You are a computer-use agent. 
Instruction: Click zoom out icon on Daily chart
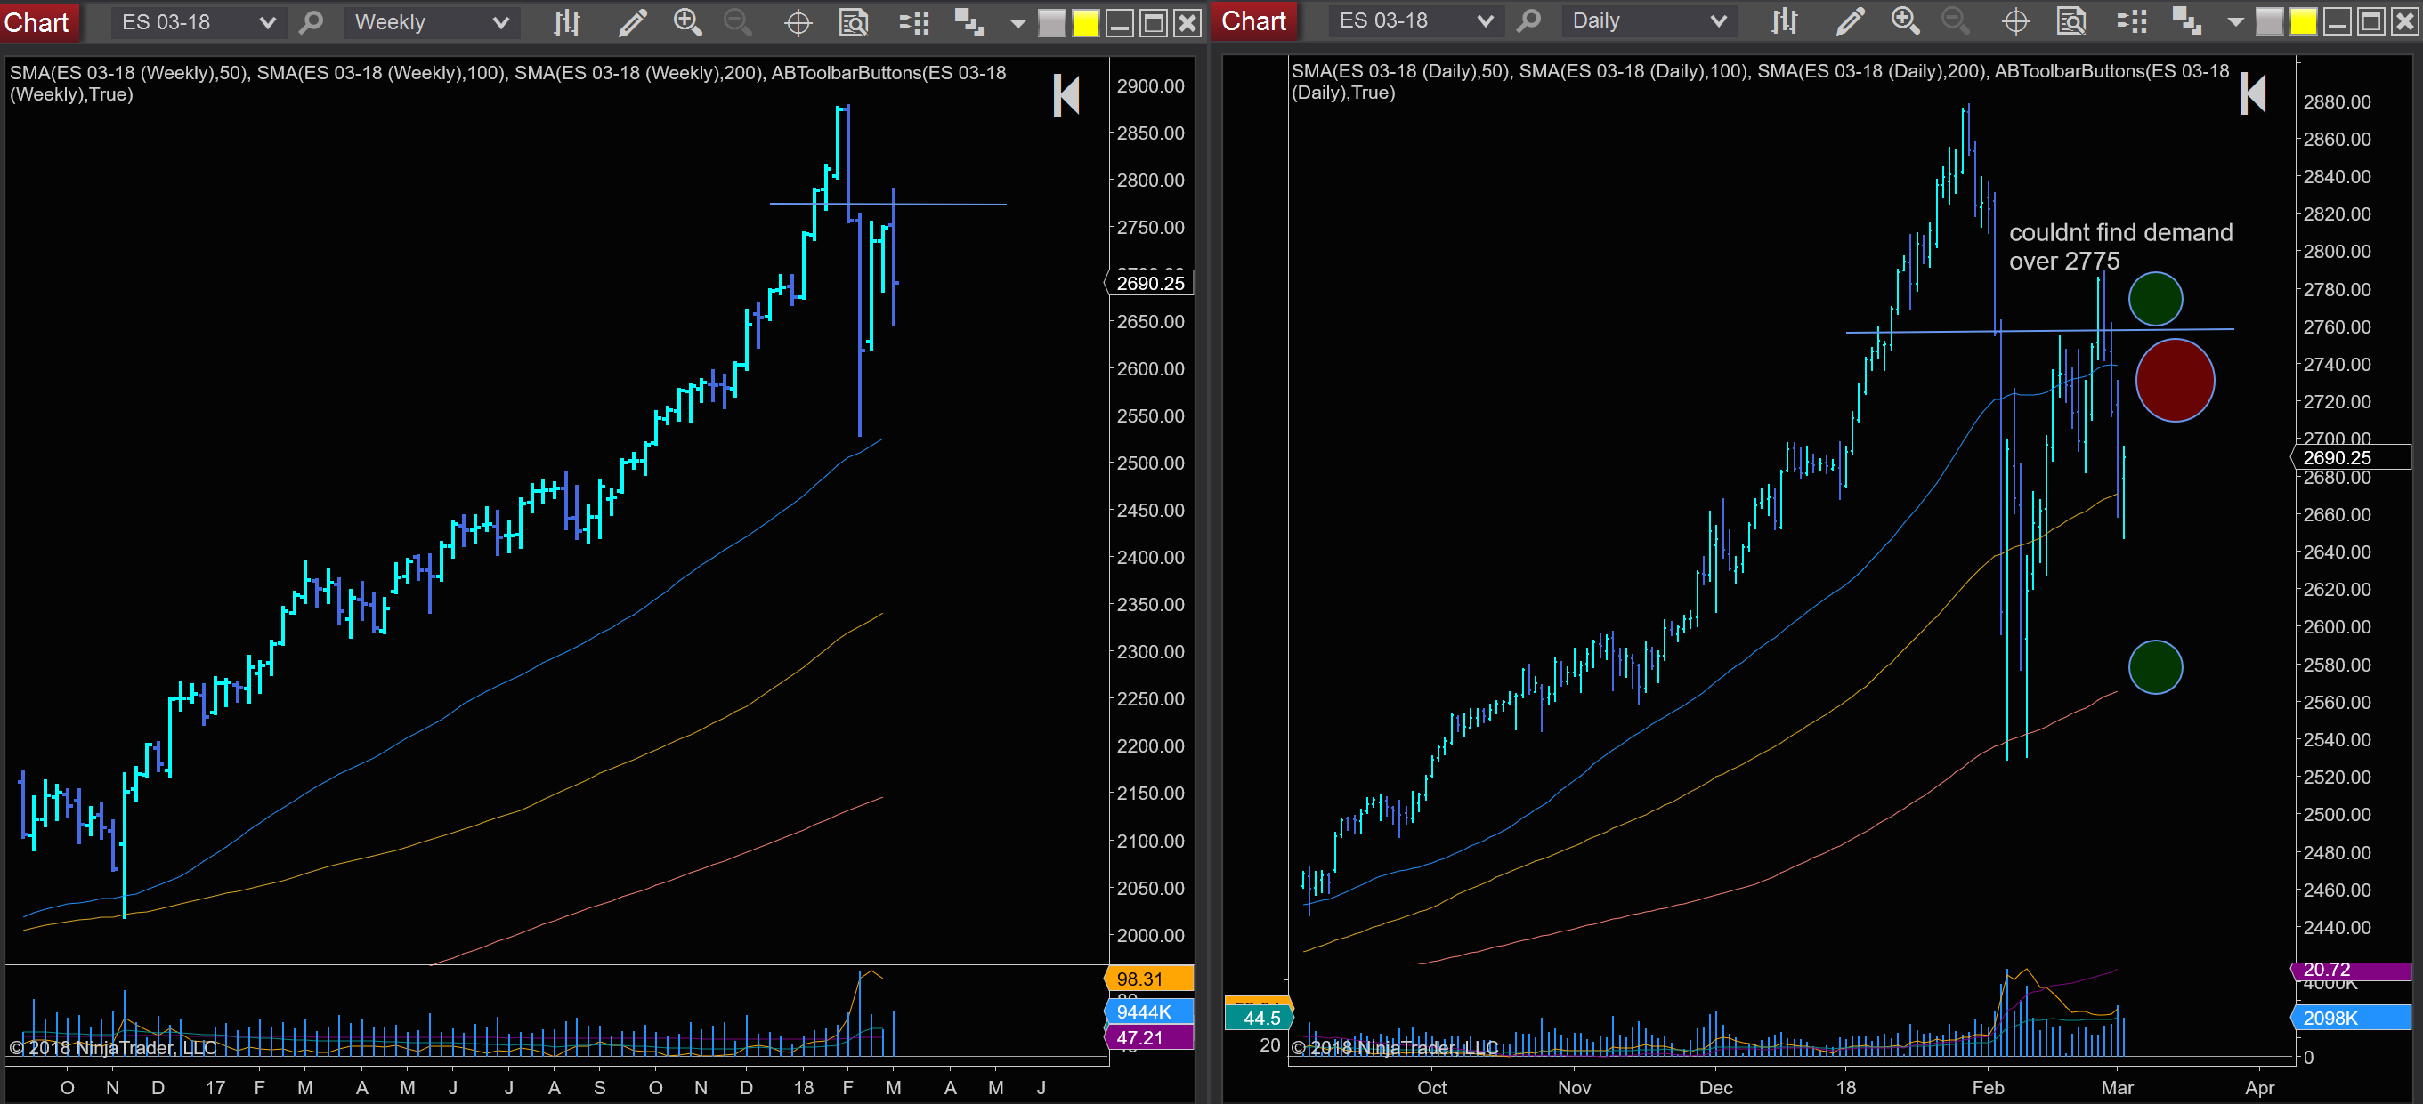[1957, 20]
